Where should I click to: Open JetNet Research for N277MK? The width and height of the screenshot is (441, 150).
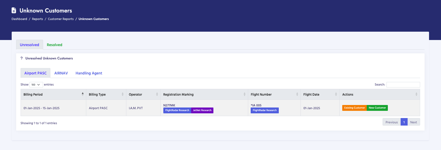[202, 110]
